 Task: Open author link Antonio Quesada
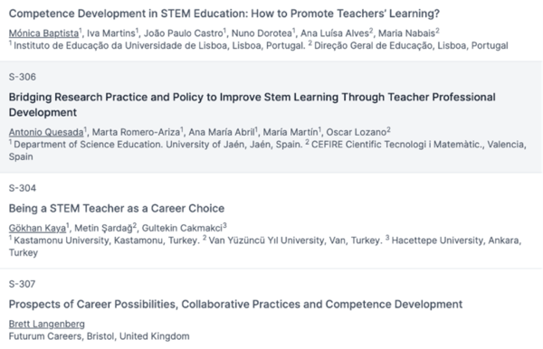tap(46, 132)
